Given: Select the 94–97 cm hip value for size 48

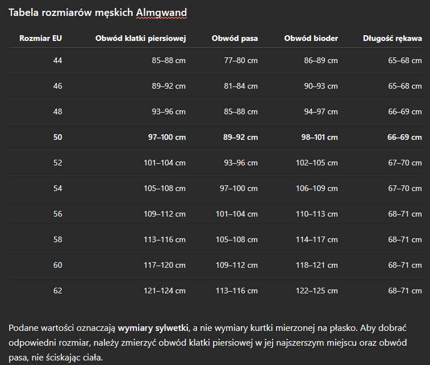Looking at the screenshot, I should pos(321,111).
